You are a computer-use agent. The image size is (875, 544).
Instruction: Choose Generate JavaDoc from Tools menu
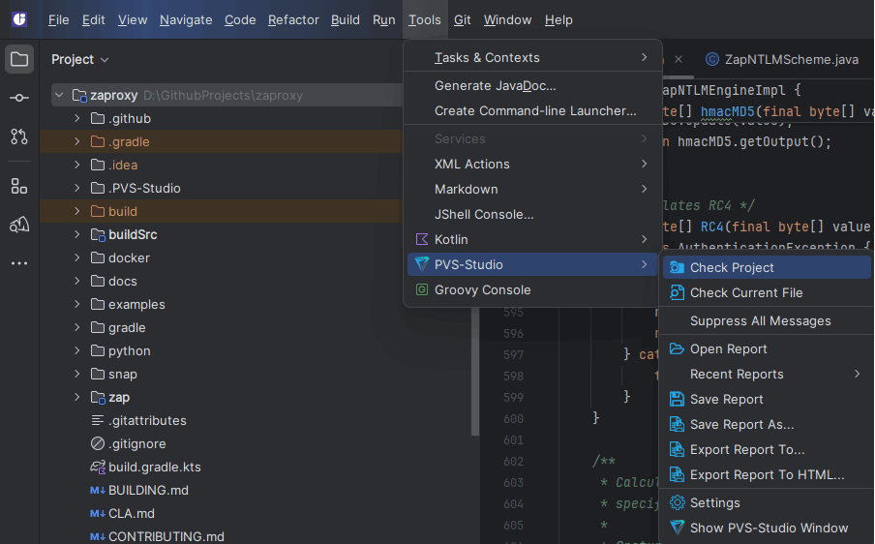click(495, 85)
